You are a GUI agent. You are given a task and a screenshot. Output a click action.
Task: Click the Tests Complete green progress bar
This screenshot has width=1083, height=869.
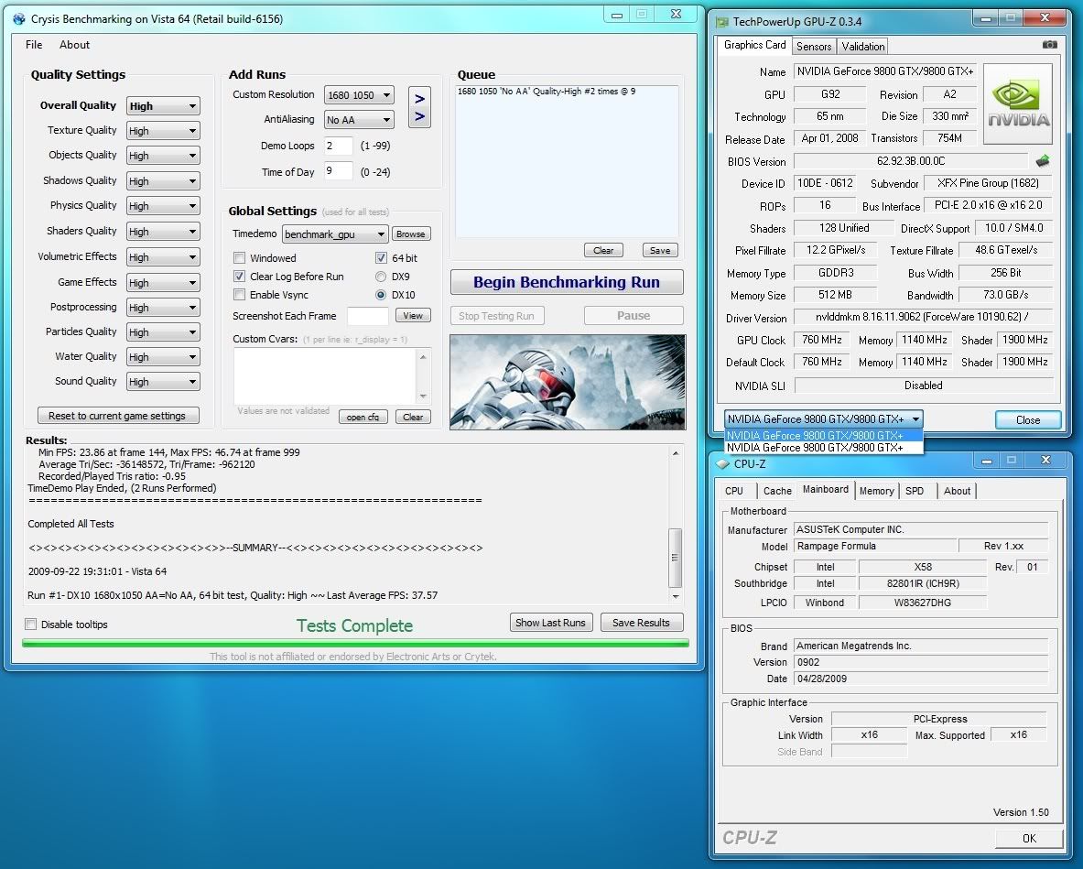point(355,643)
